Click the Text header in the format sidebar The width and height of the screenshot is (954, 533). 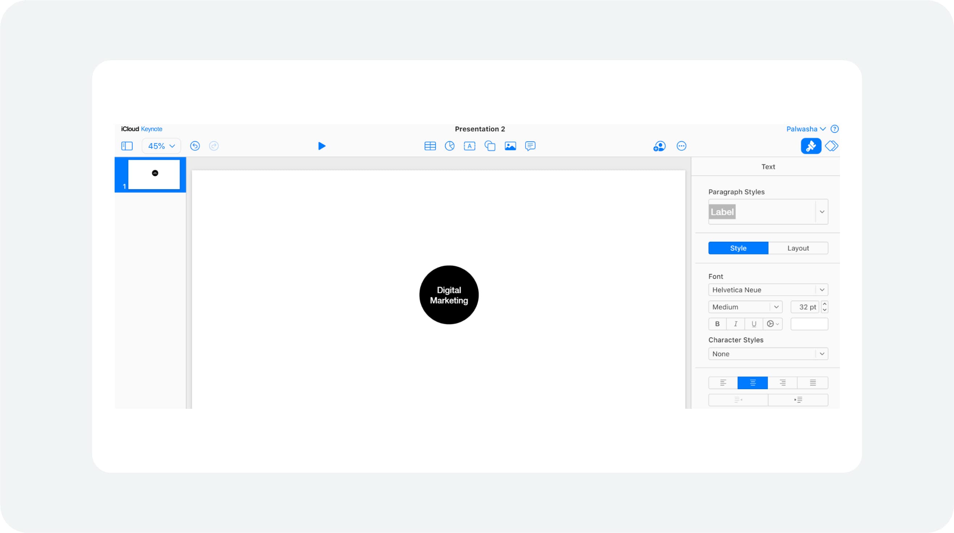point(768,167)
